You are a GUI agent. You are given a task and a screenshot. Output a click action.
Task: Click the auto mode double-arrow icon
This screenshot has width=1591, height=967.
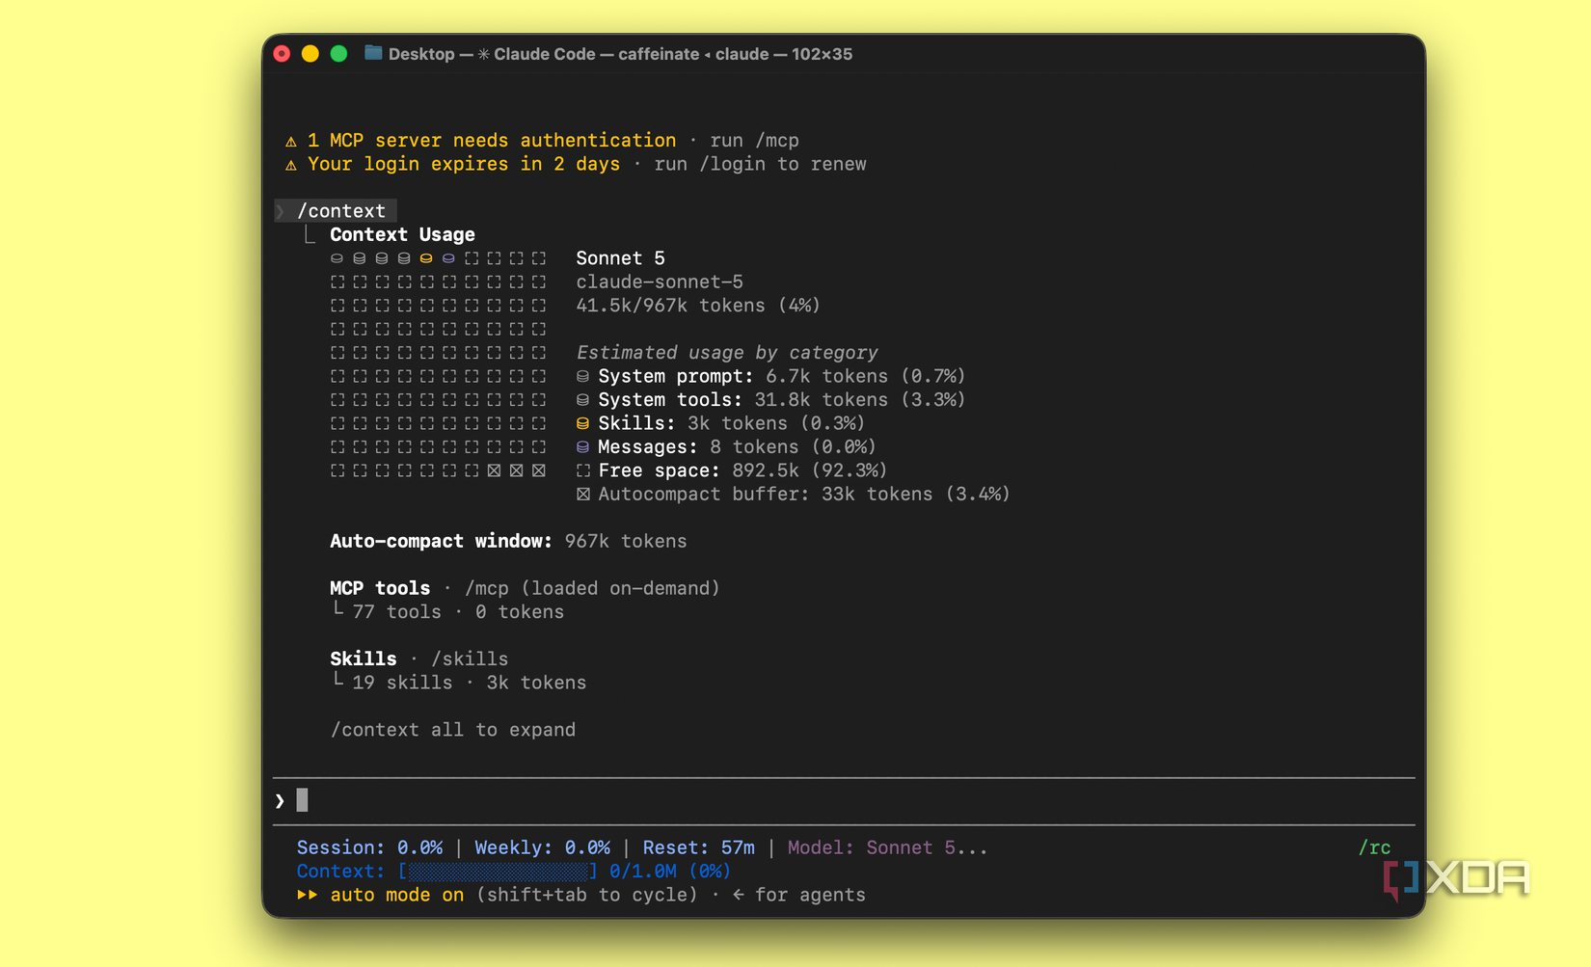307,895
